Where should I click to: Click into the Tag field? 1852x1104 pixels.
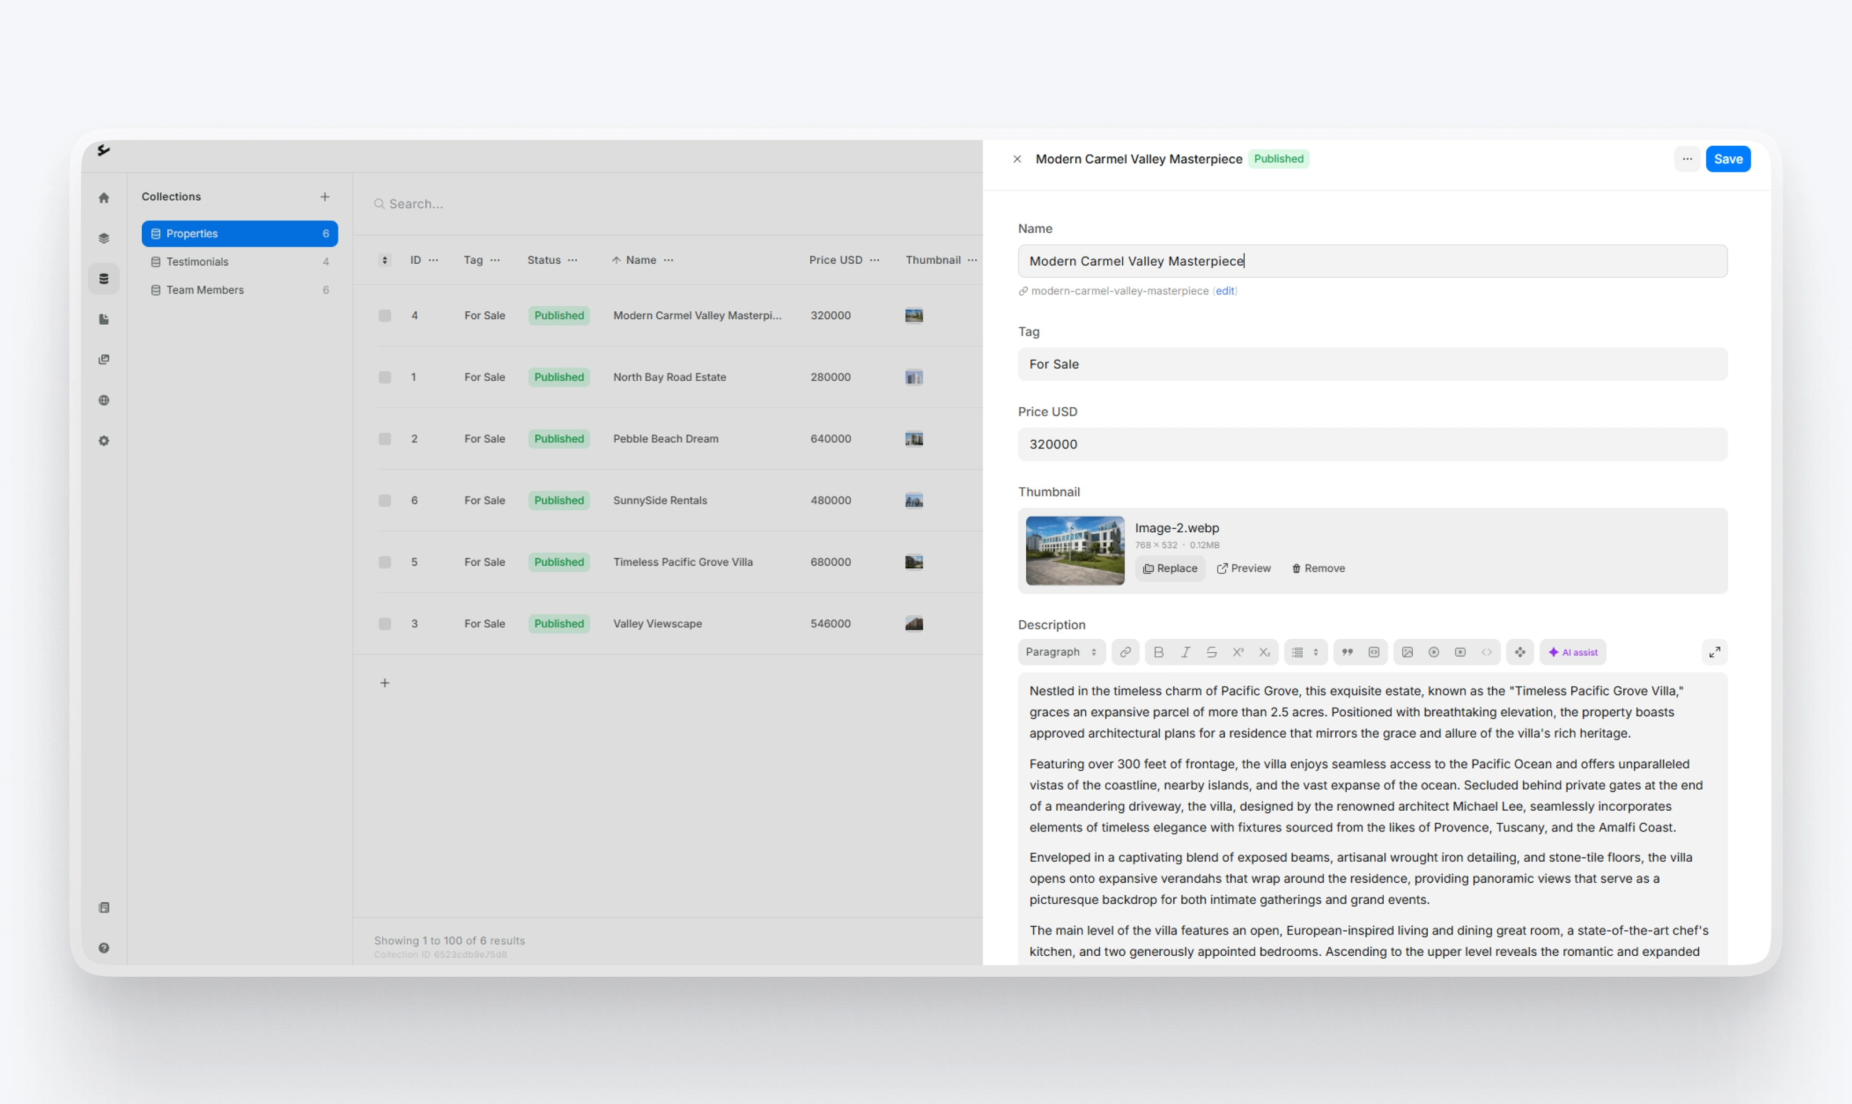coord(1373,365)
